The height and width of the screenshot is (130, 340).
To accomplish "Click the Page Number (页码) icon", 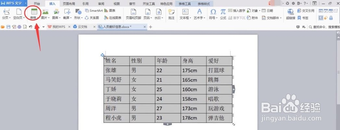I will pyautogui.click(x=148, y=12).
